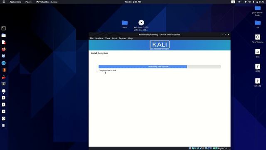Maximize the VirtualBox window
266x150 pixels.
click(x=225, y=35)
